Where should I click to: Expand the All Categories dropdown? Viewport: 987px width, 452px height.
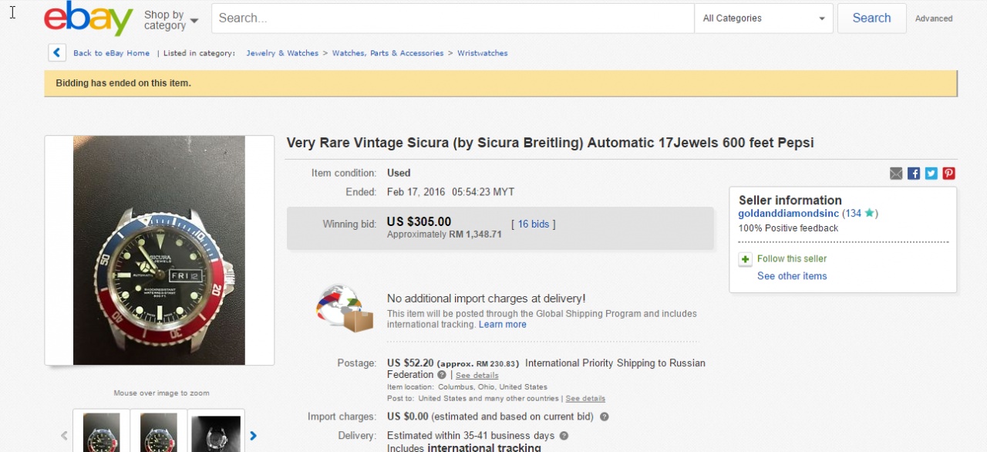[763, 19]
